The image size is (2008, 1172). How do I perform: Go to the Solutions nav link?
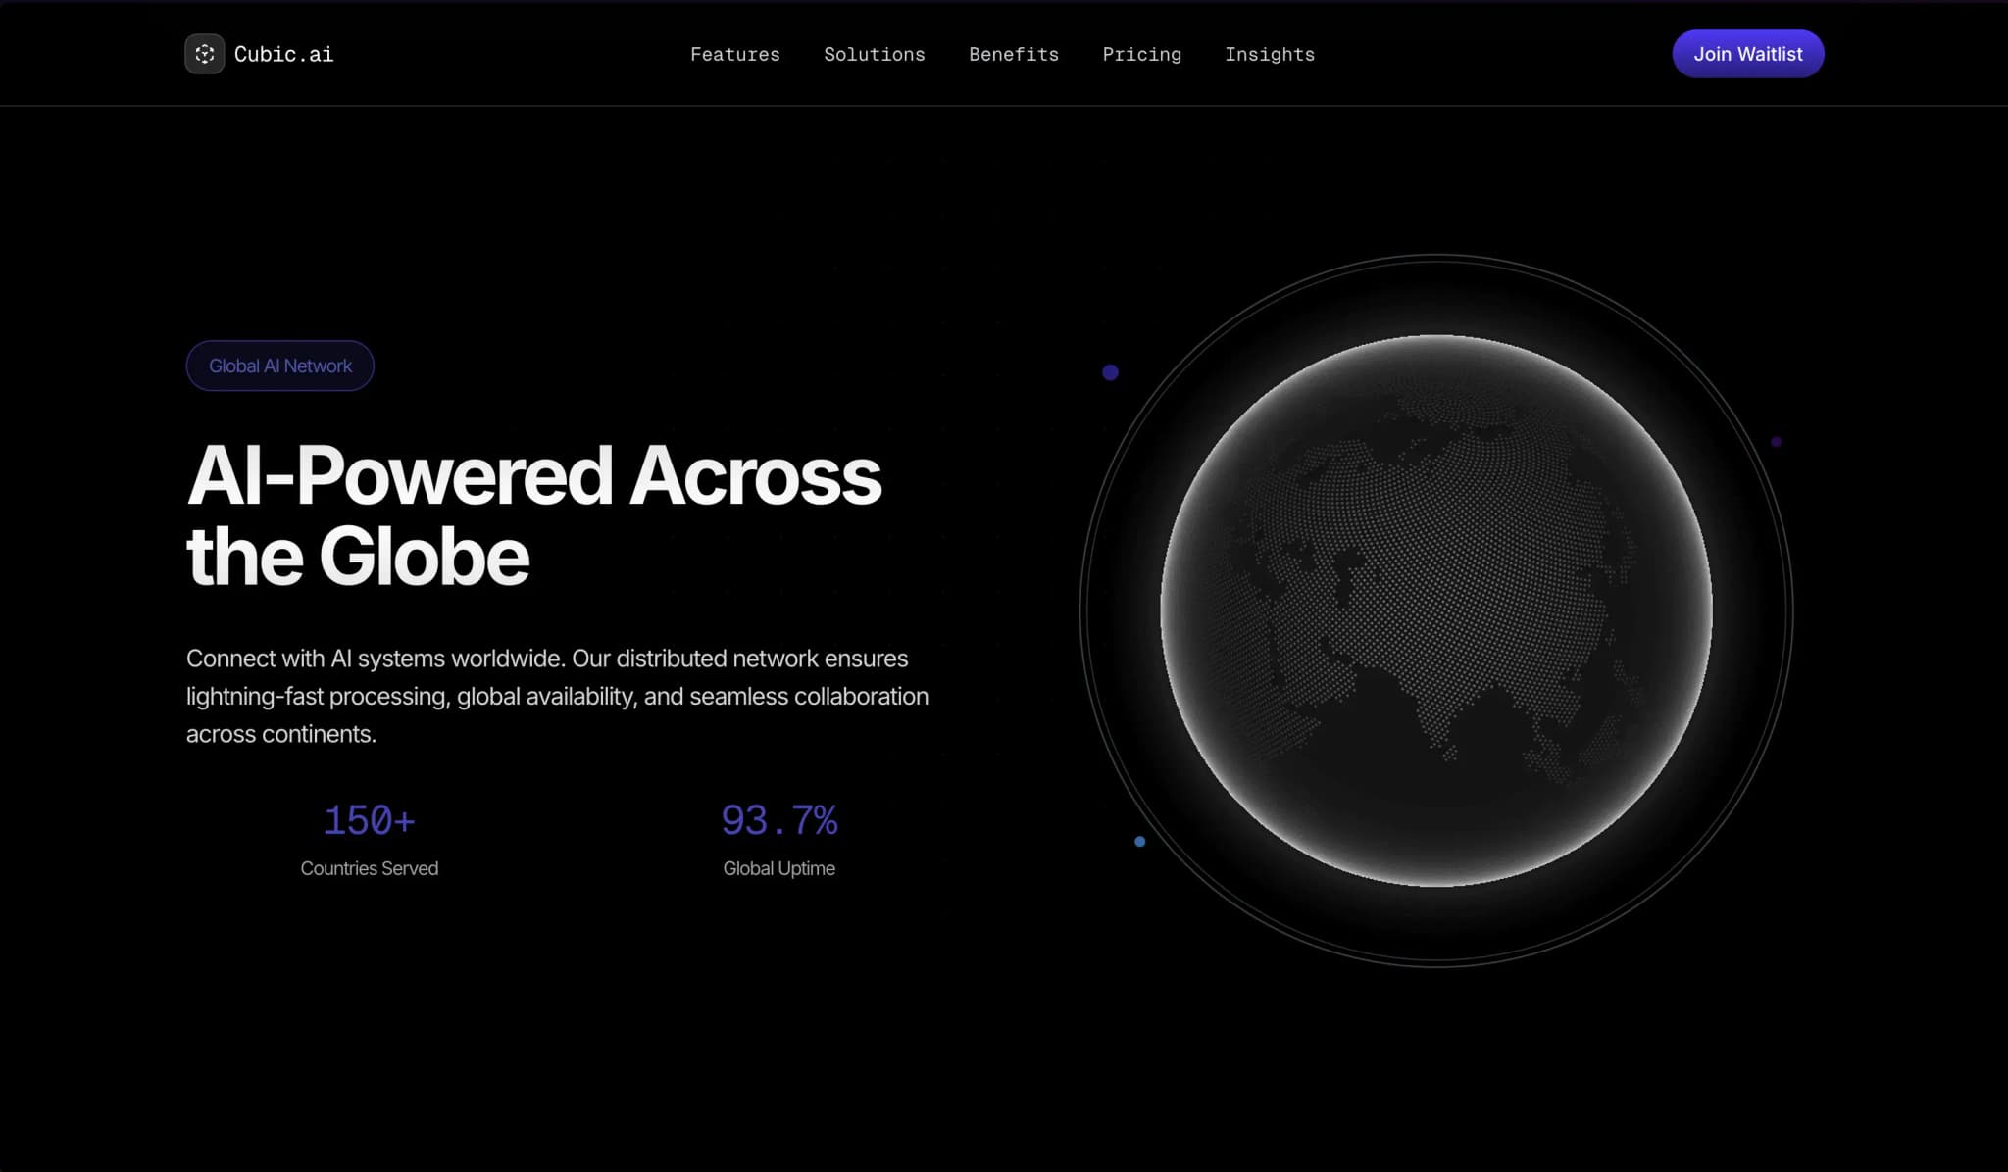point(874,55)
